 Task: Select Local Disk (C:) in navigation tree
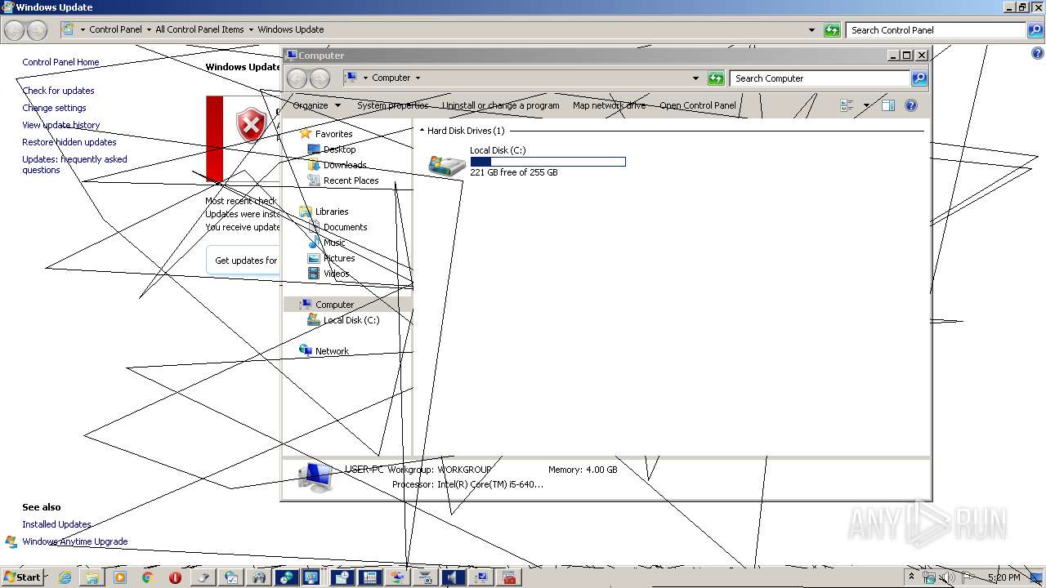click(351, 320)
